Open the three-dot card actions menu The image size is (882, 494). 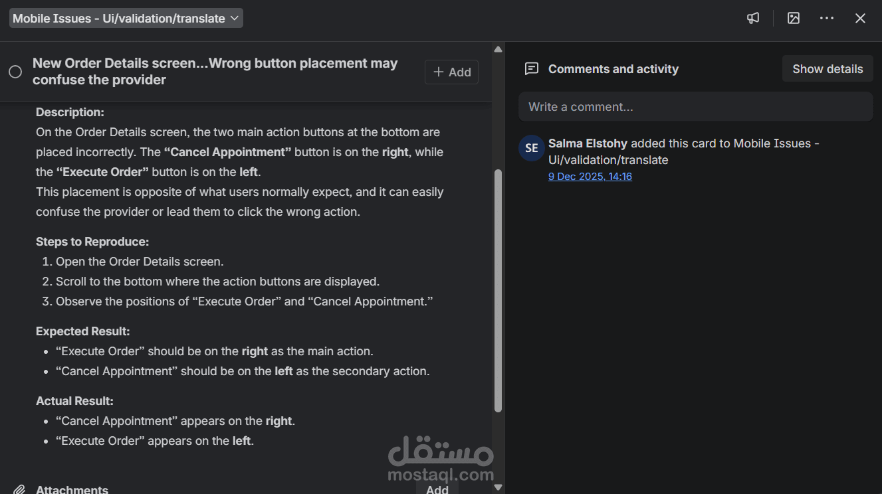tap(827, 19)
